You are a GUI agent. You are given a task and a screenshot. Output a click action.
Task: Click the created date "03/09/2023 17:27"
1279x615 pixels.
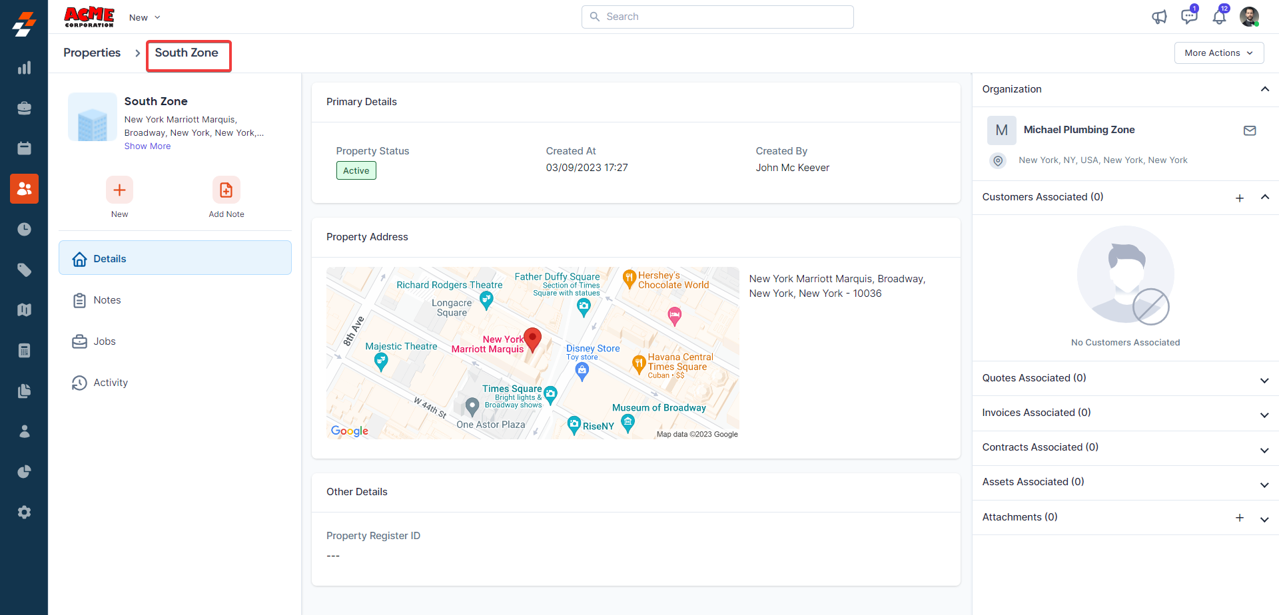coord(587,168)
